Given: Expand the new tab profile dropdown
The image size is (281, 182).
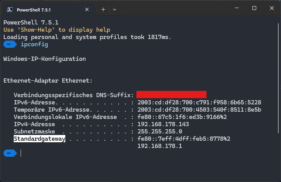Looking at the screenshot, I should (115, 9).
